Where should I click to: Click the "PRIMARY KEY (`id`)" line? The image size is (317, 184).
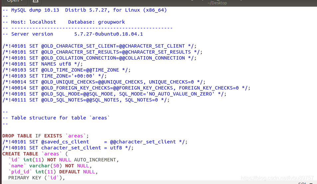(36, 178)
